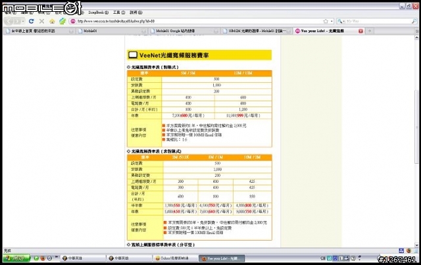
Task: Click into the URL address field
Action: [199, 21]
